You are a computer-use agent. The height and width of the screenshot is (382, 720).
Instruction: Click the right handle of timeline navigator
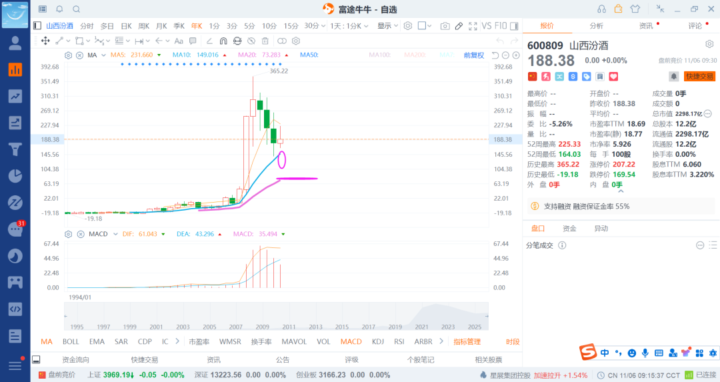click(x=487, y=317)
